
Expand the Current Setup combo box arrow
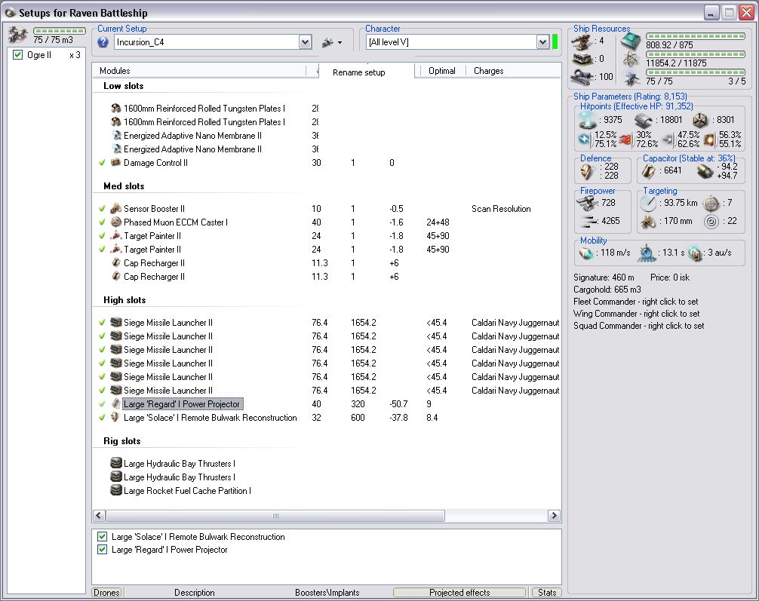pyautogui.click(x=305, y=42)
